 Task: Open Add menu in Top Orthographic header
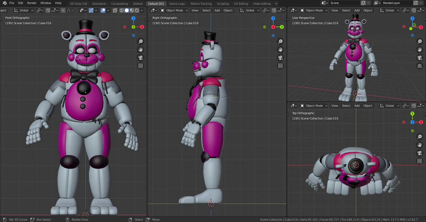[357, 106]
